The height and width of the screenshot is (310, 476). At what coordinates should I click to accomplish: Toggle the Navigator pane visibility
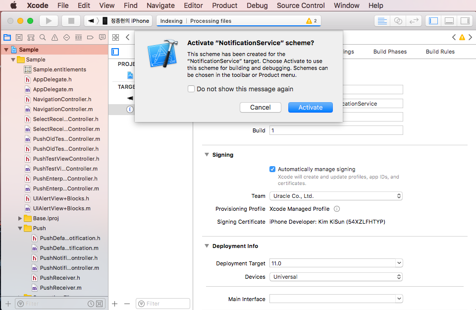[433, 21]
